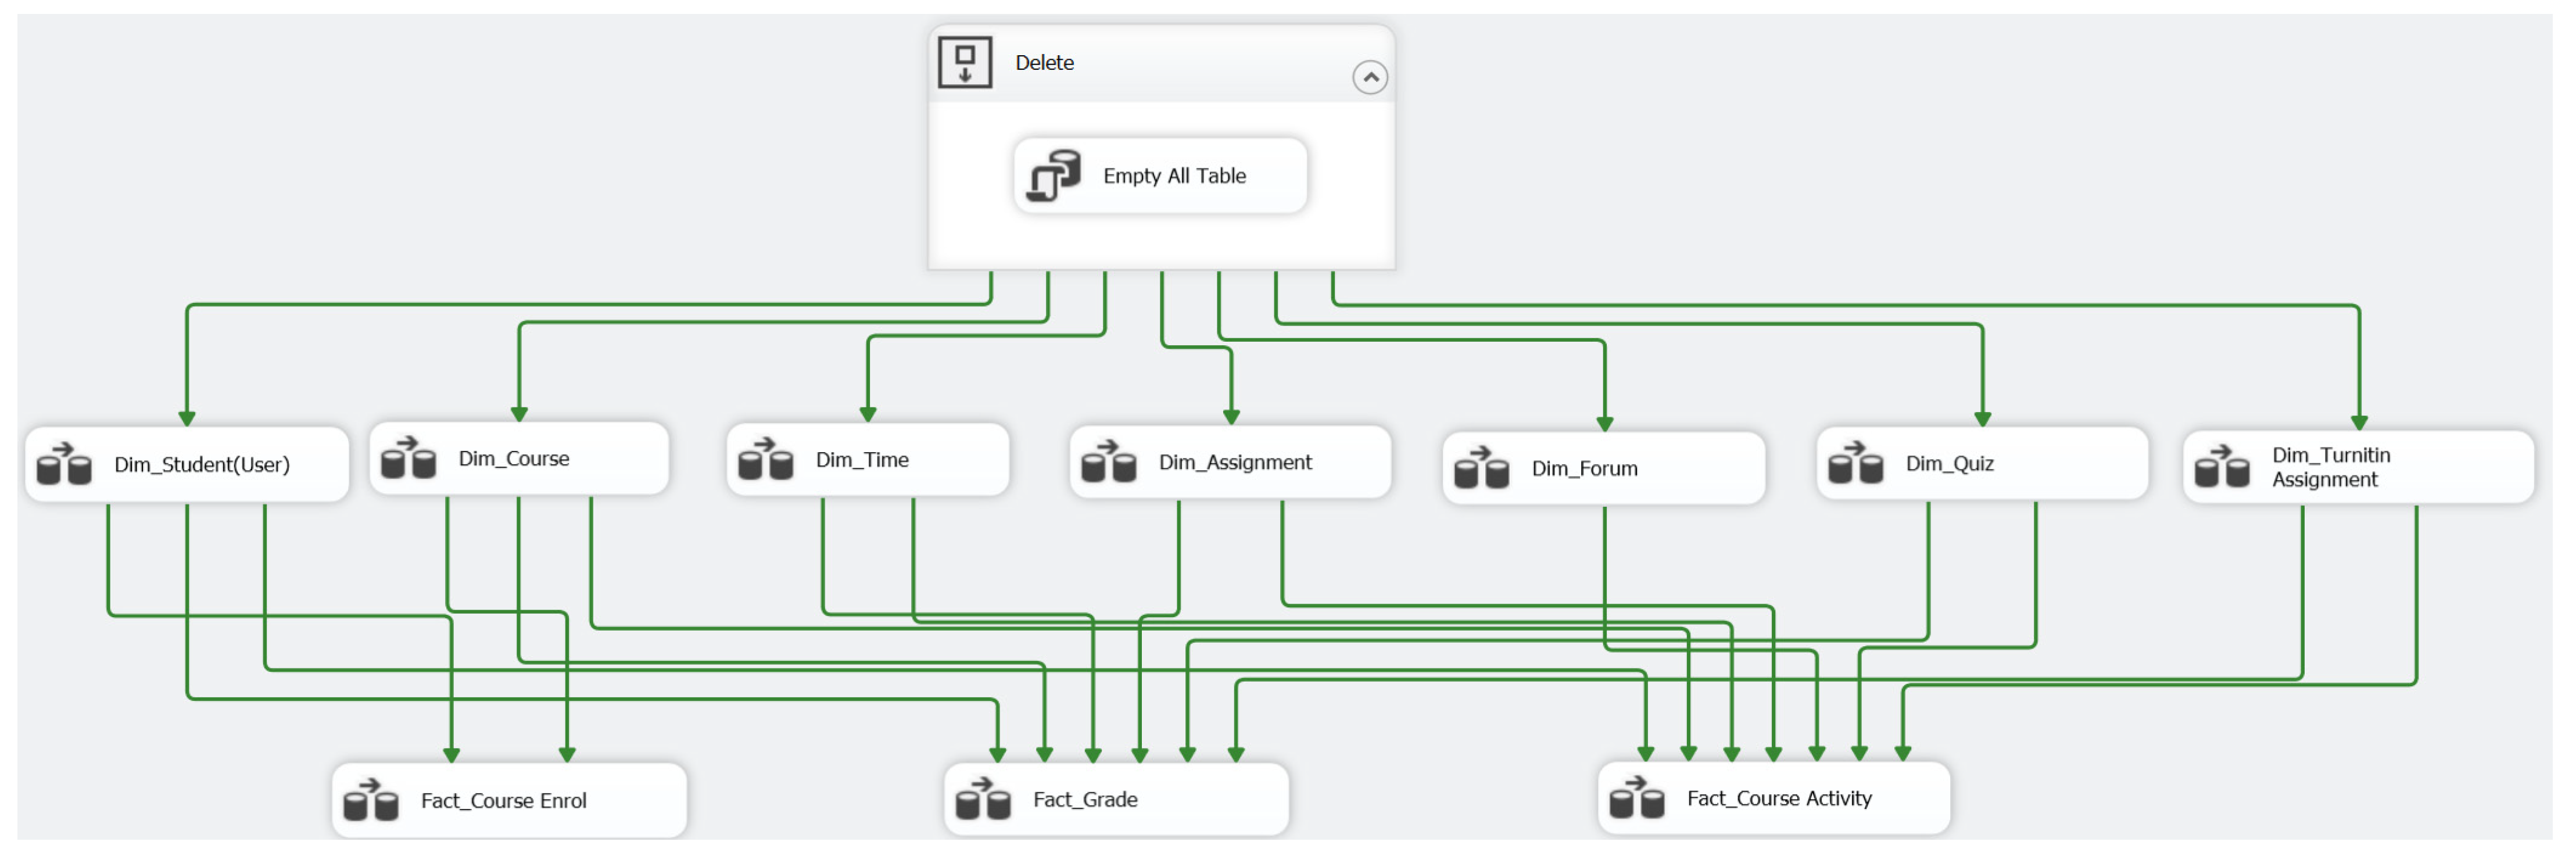
Task: Click the Fact_Course Activity data flow icon
Action: click(1636, 799)
